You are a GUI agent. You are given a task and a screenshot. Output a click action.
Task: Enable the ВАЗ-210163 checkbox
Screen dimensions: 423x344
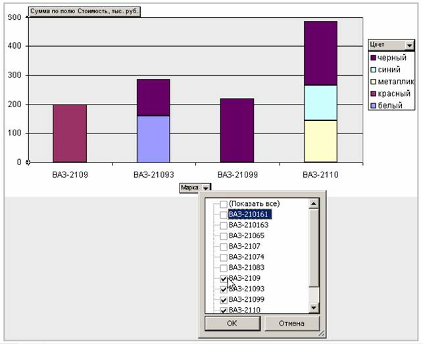(x=224, y=226)
